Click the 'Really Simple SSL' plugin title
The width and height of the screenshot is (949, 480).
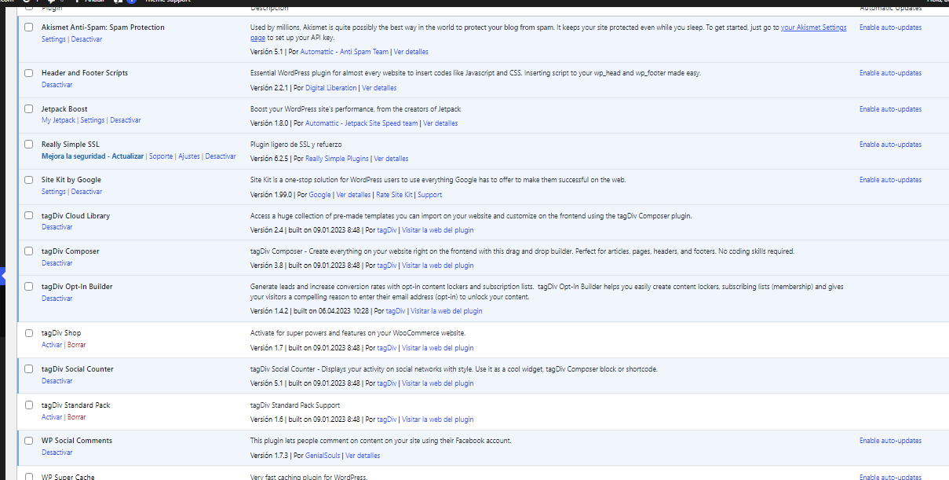(71, 145)
